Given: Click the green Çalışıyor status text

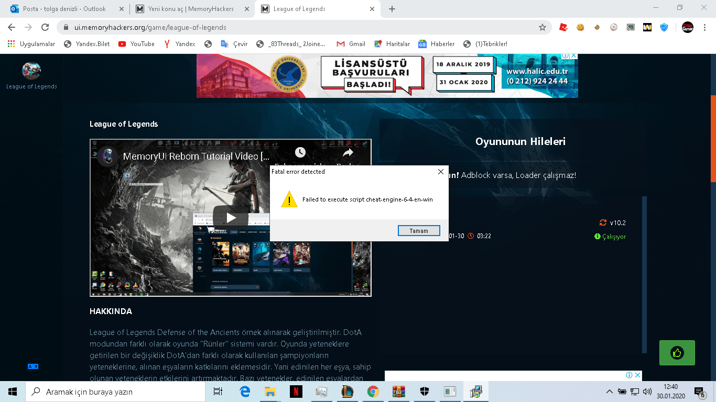Looking at the screenshot, I should click(x=614, y=237).
